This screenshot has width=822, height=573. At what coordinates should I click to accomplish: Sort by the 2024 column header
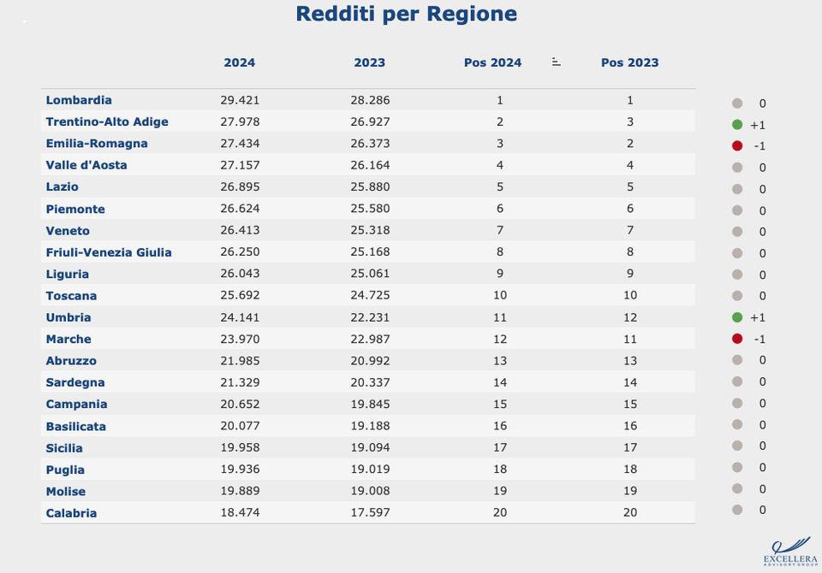[239, 62]
